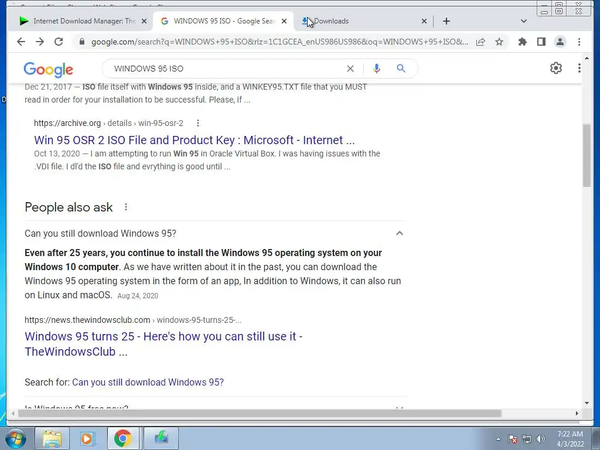The image size is (600, 450).
Task: Bookmark this page with the star icon
Action: 499,42
